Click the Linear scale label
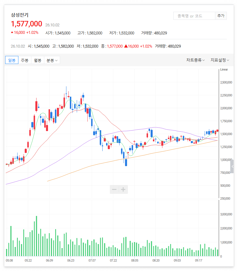 [224, 69]
